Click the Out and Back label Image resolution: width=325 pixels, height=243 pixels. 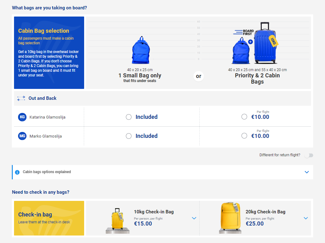click(x=42, y=98)
